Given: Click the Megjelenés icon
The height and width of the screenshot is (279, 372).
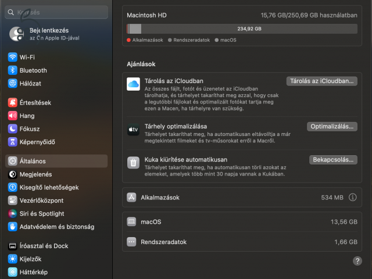Looking at the screenshot, I should (x=13, y=174).
